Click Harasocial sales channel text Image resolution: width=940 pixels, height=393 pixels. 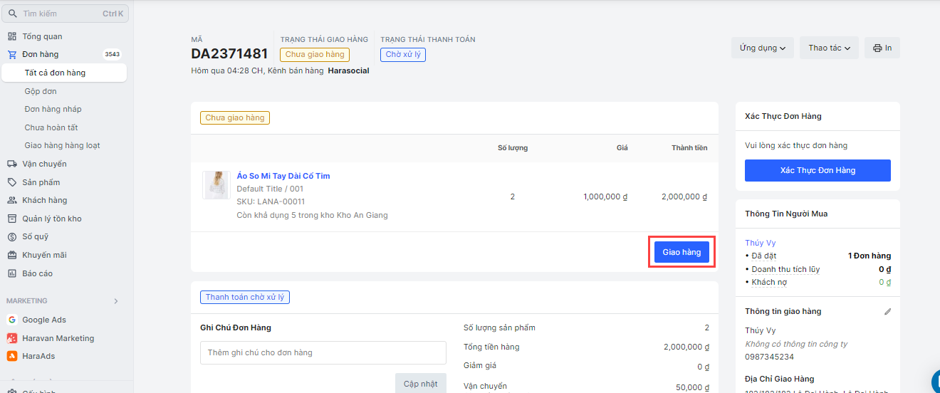(348, 70)
